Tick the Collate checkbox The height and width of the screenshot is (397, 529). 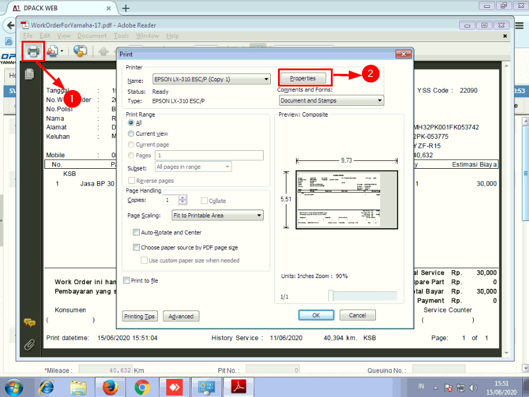pos(204,201)
